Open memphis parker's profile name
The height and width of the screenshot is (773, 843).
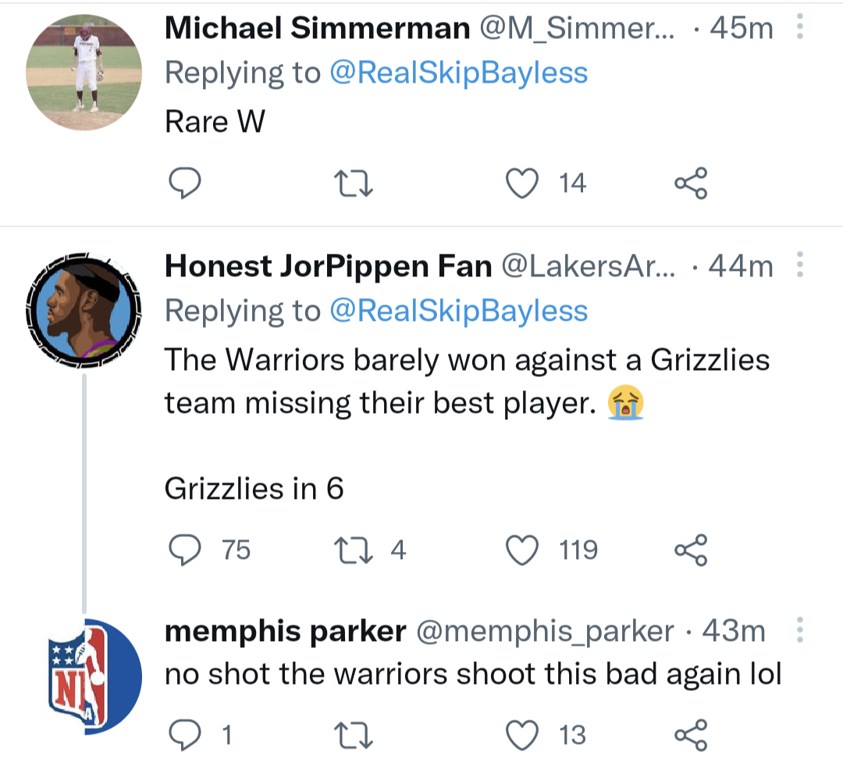pos(285,631)
